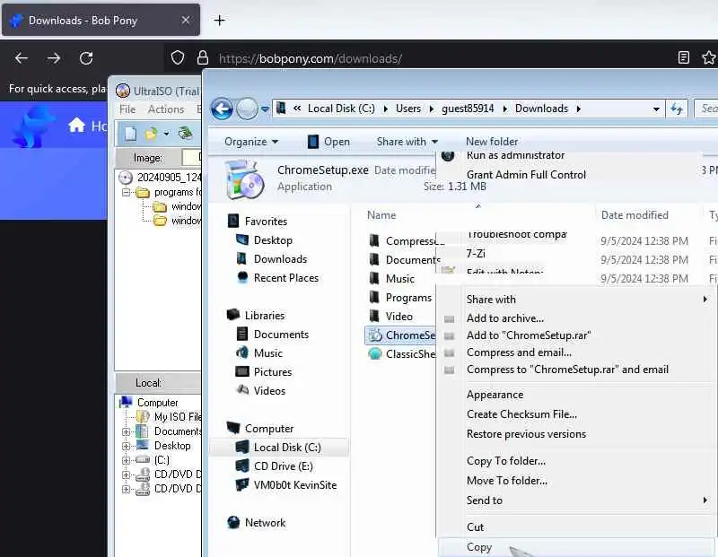Choose Grant Admin Full Control
Screen dimensions: 718x557
click(x=526, y=175)
